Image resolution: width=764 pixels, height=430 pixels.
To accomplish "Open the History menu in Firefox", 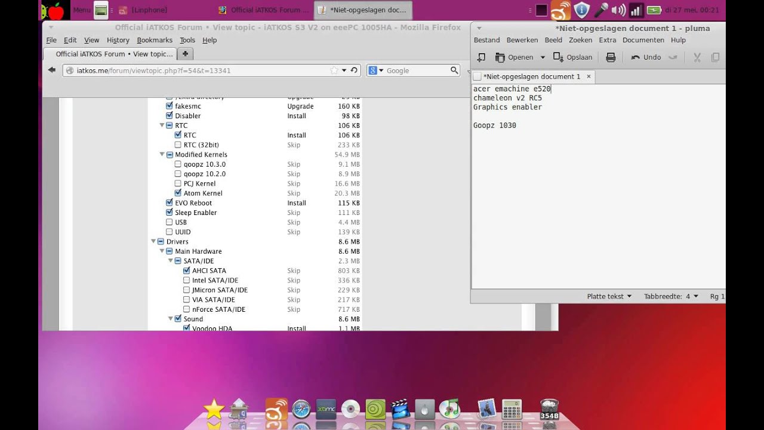I will pyautogui.click(x=118, y=40).
